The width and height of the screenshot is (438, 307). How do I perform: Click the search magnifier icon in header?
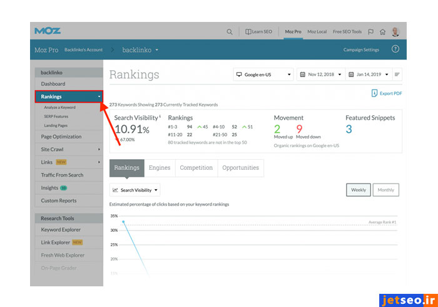pos(230,31)
